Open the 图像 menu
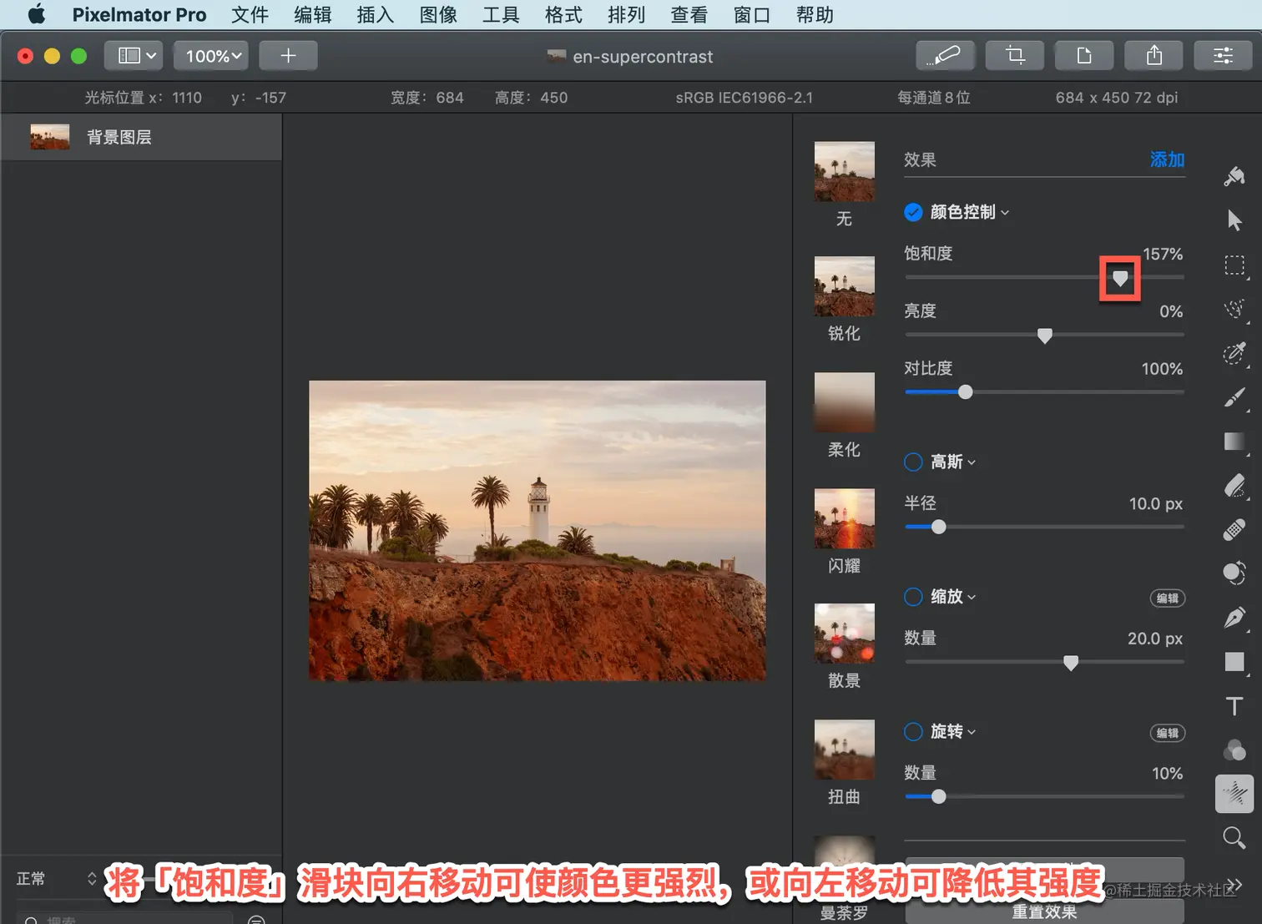Viewport: 1262px width, 924px height. pyautogui.click(x=438, y=14)
